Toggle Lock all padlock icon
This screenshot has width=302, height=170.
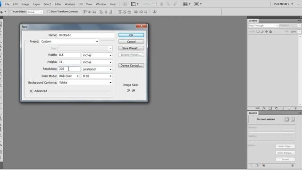click(x=270, y=32)
